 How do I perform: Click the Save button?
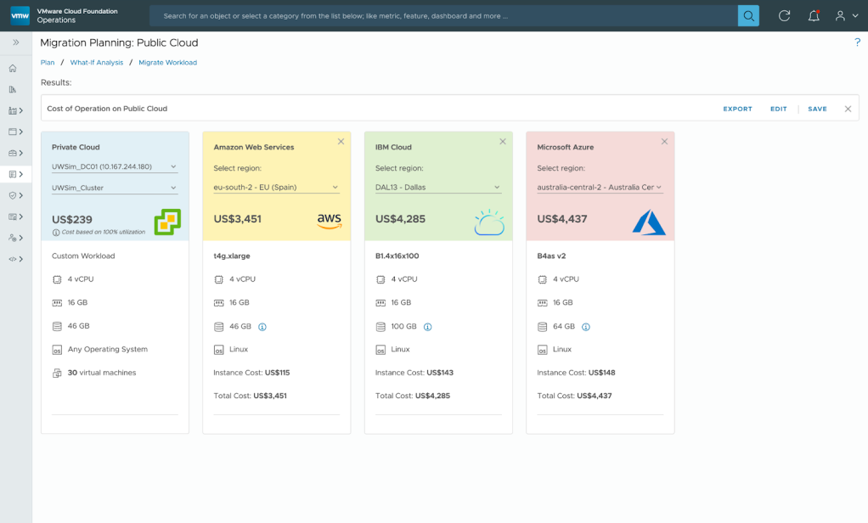817,109
